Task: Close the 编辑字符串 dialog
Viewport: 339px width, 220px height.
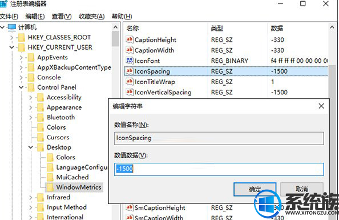Action: tap(321, 106)
